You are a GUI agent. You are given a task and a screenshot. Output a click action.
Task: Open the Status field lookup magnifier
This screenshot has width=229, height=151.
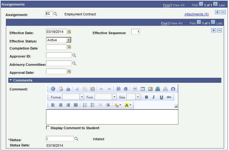click(76, 139)
